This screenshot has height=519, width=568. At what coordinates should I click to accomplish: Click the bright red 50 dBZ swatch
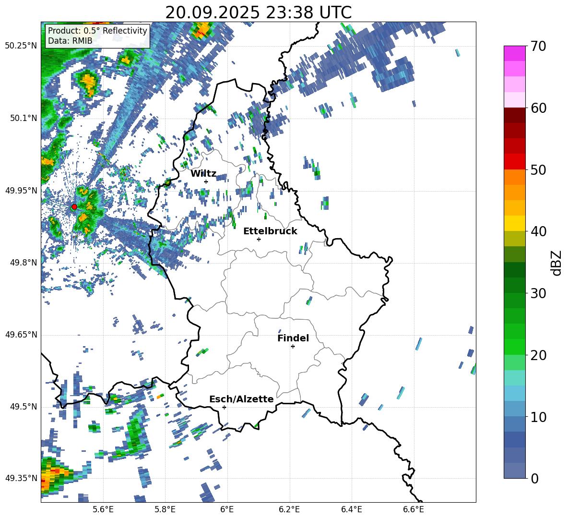[514, 162]
